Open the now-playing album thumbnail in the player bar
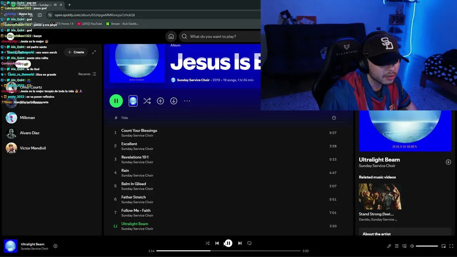457x257 pixels. [10, 246]
